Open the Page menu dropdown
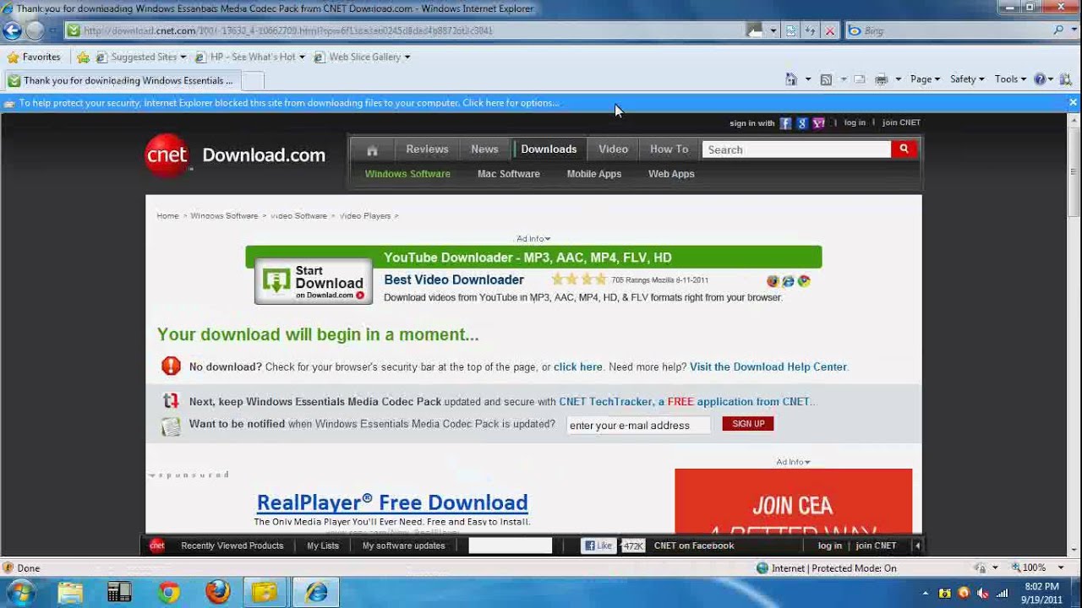The image size is (1082, 608). tap(926, 79)
